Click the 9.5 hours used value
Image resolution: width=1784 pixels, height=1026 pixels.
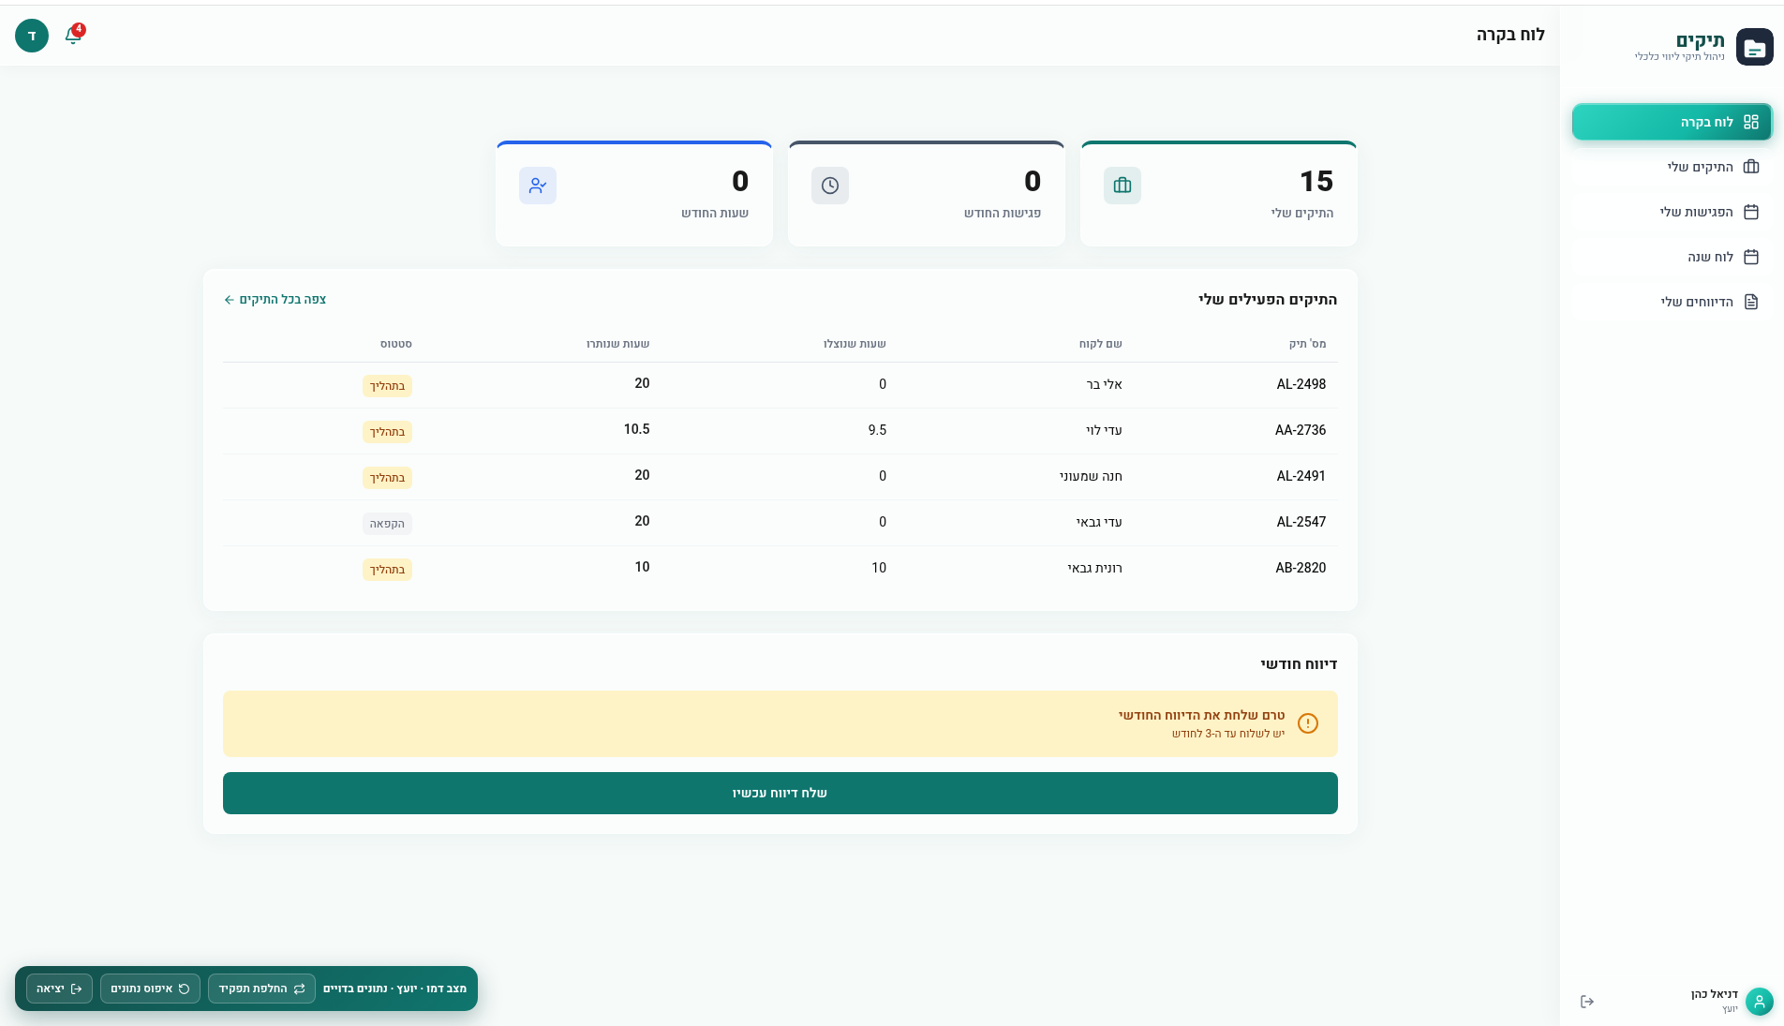tap(877, 430)
